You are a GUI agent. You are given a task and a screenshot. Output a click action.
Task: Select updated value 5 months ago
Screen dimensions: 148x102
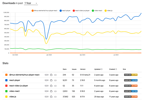click(x=100, y=80)
